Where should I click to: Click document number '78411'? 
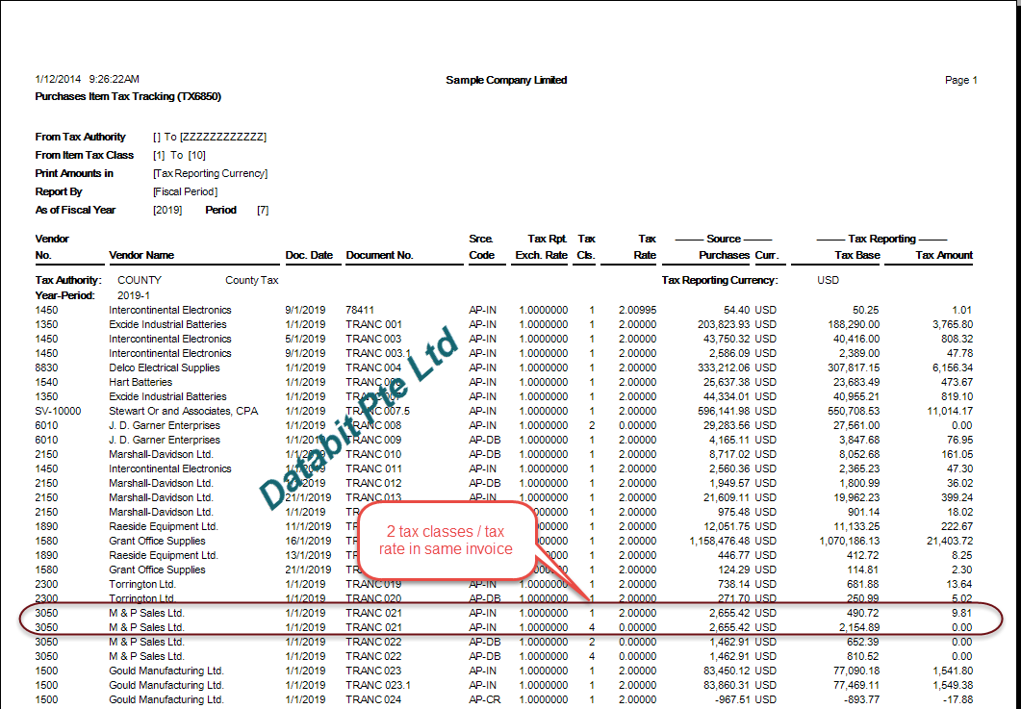click(360, 310)
